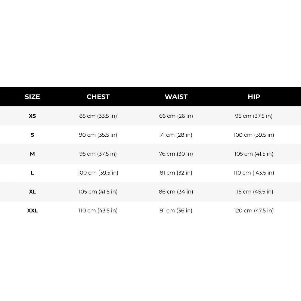Select the 91 cm (36 in) waist cell
The height and width of the screenshot is (301, 301).
pyautogui.click(x=176, y=211)
